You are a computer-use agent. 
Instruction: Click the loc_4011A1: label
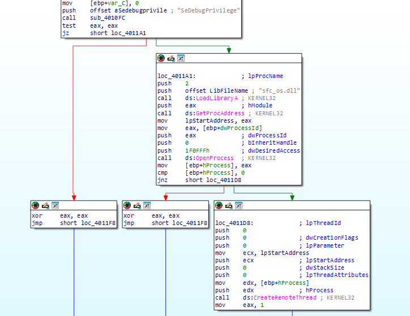click(177, 76)
